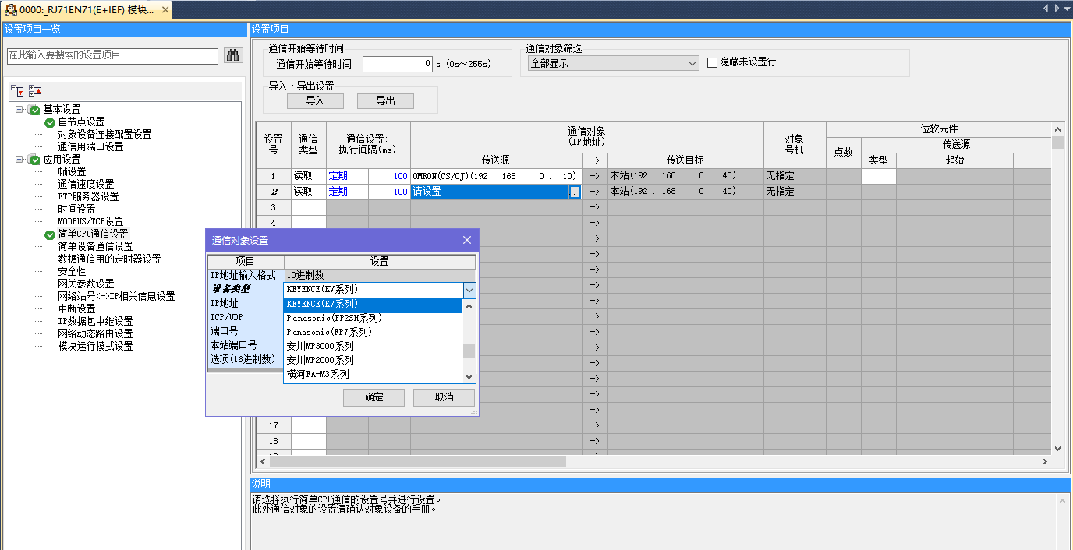Select 安川MP3000系列 from device list
1073x550 pixels.
[320, 346]
